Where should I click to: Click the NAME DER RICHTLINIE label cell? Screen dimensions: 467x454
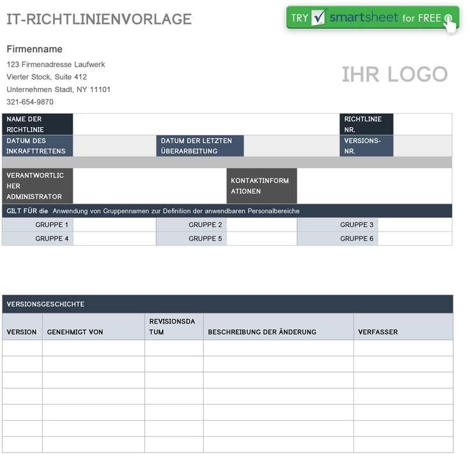pyautogui.click(x=38, y=124)
